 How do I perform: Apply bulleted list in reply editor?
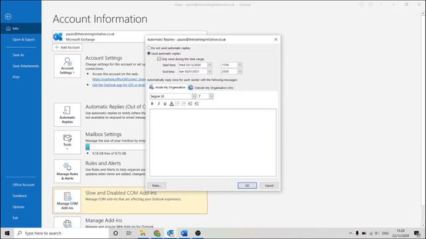point(178,104)
